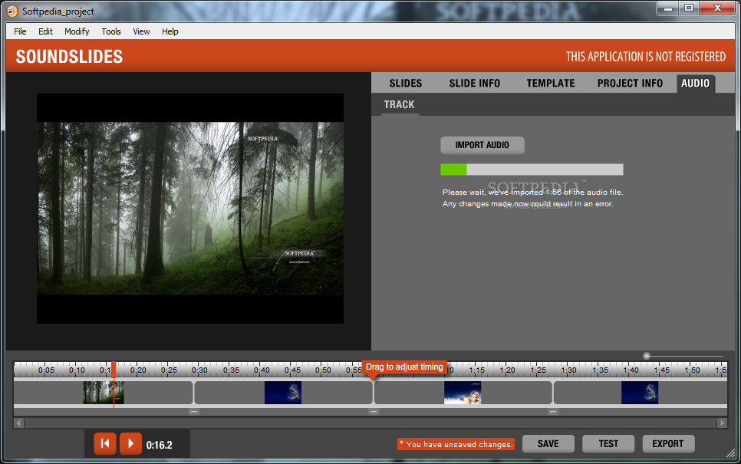Select the TRACK sub-tab
Screen dimensions: 741x464
click(400, 105)
